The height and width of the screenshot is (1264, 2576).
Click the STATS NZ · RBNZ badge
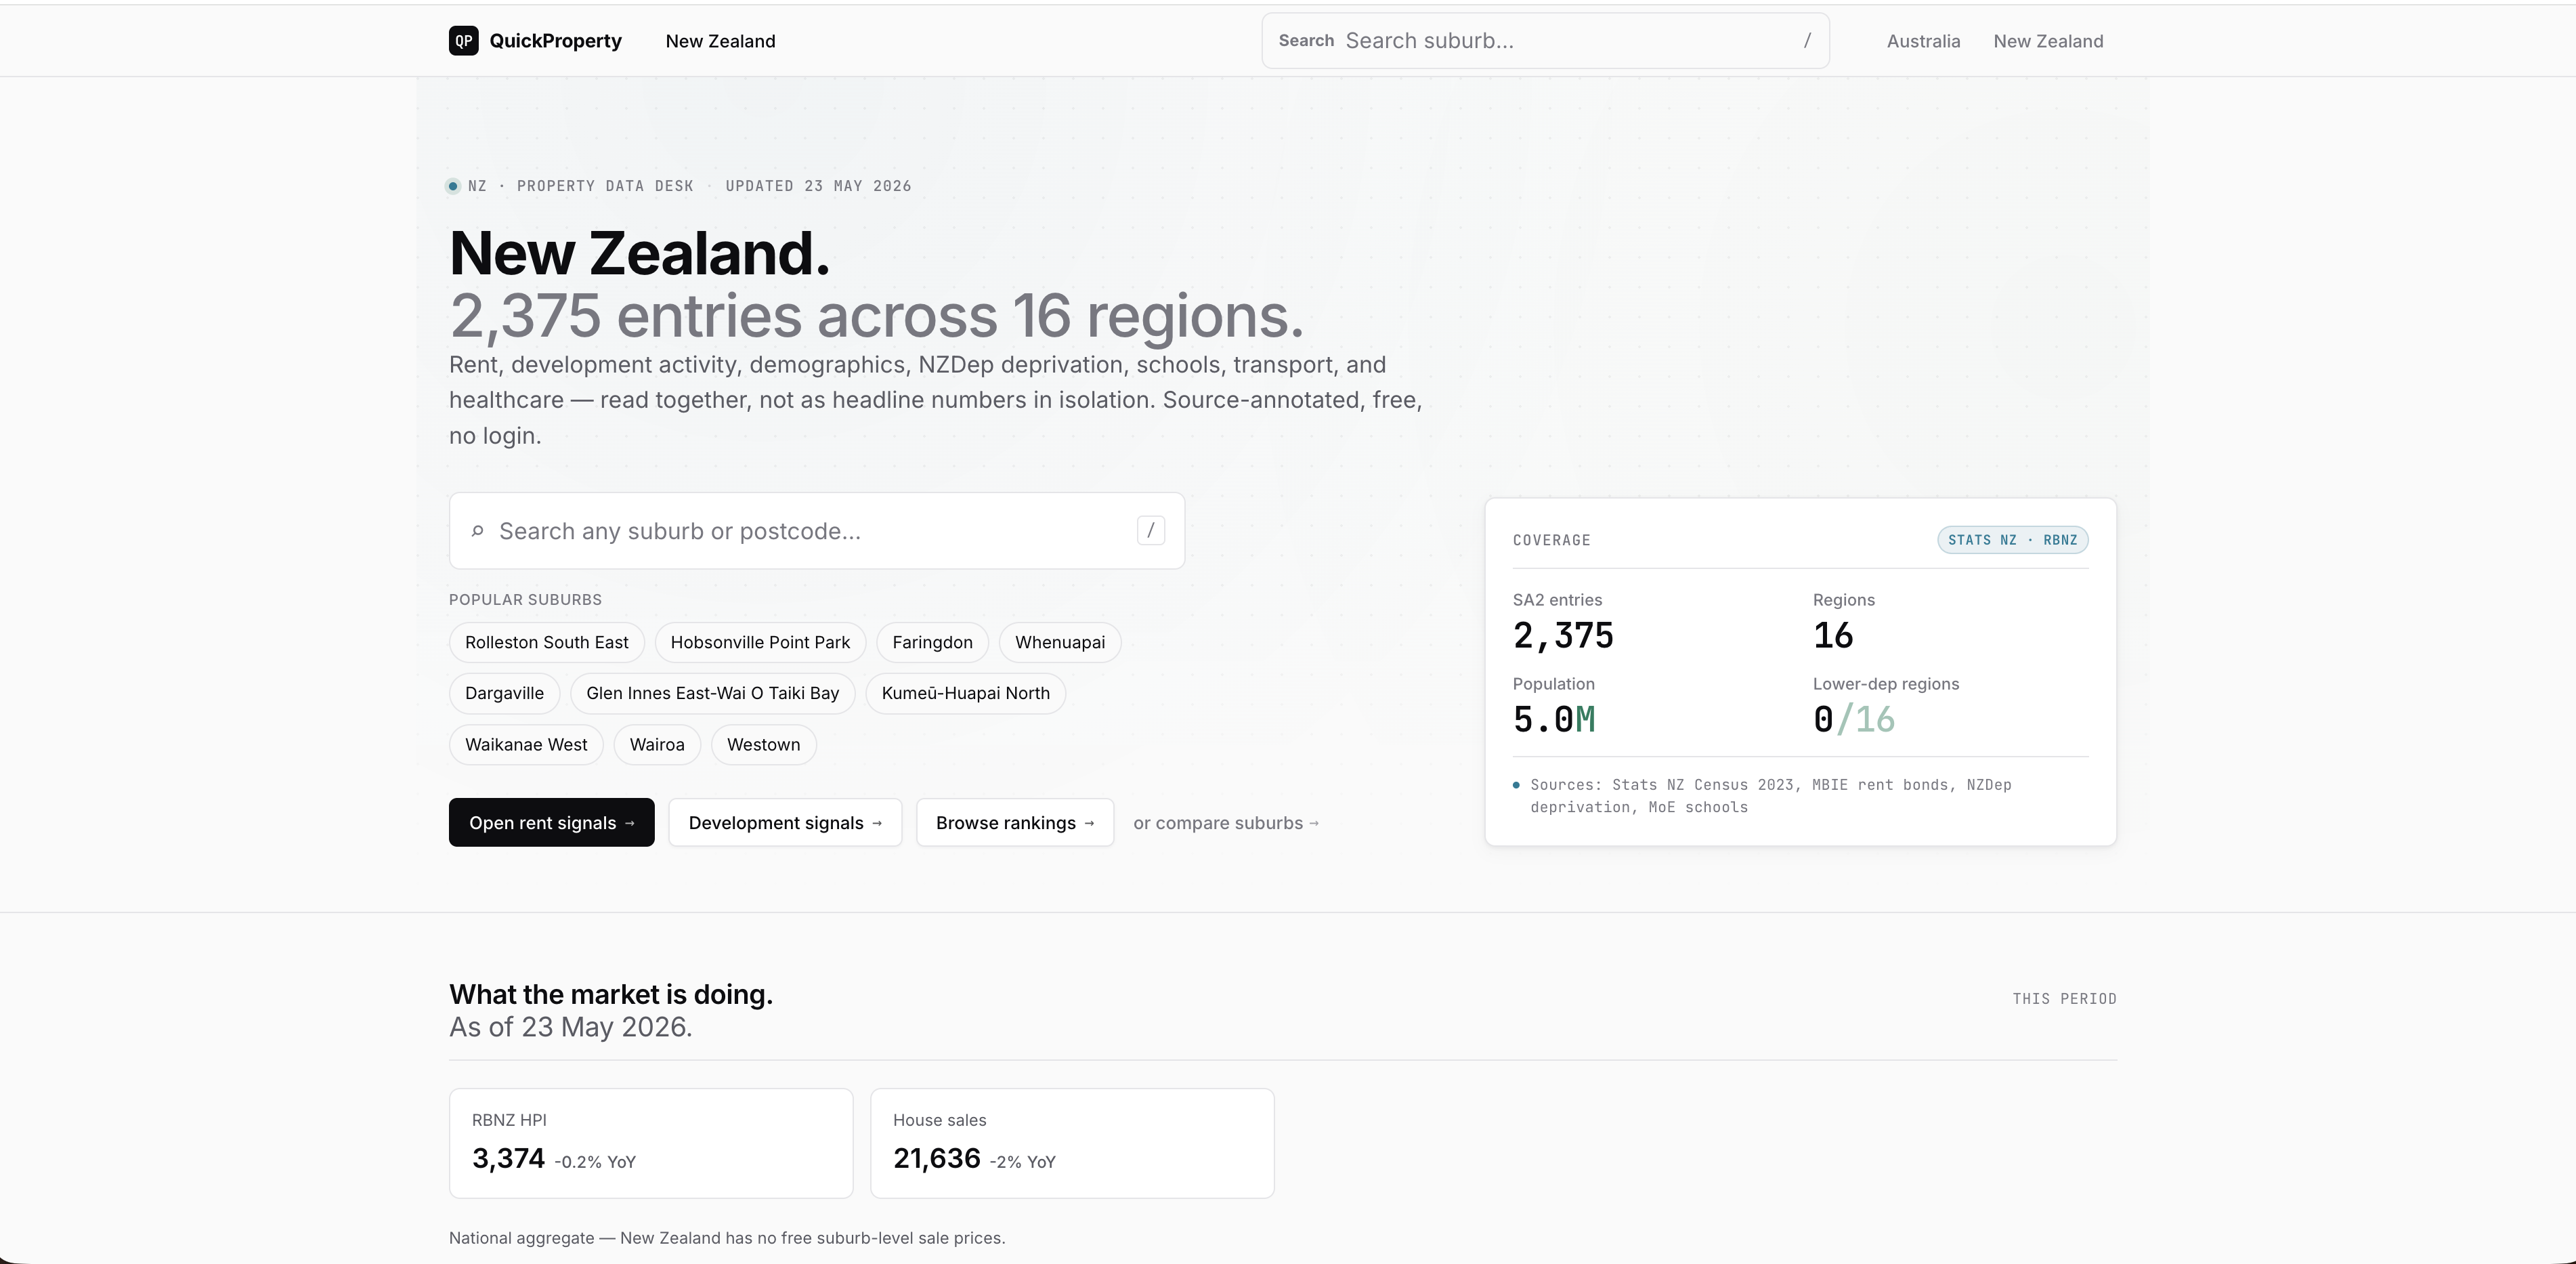point(2012,540)
